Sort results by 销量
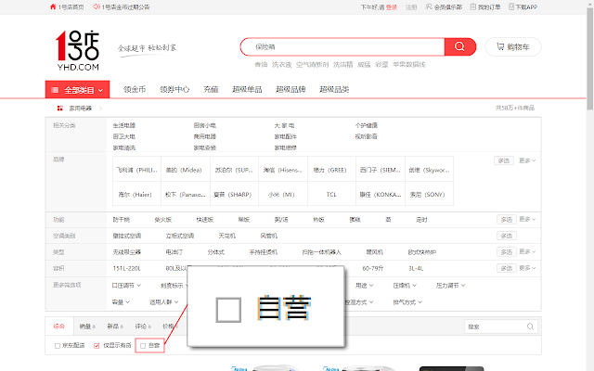The image size is (594, 371). click(x=87, y=326)
